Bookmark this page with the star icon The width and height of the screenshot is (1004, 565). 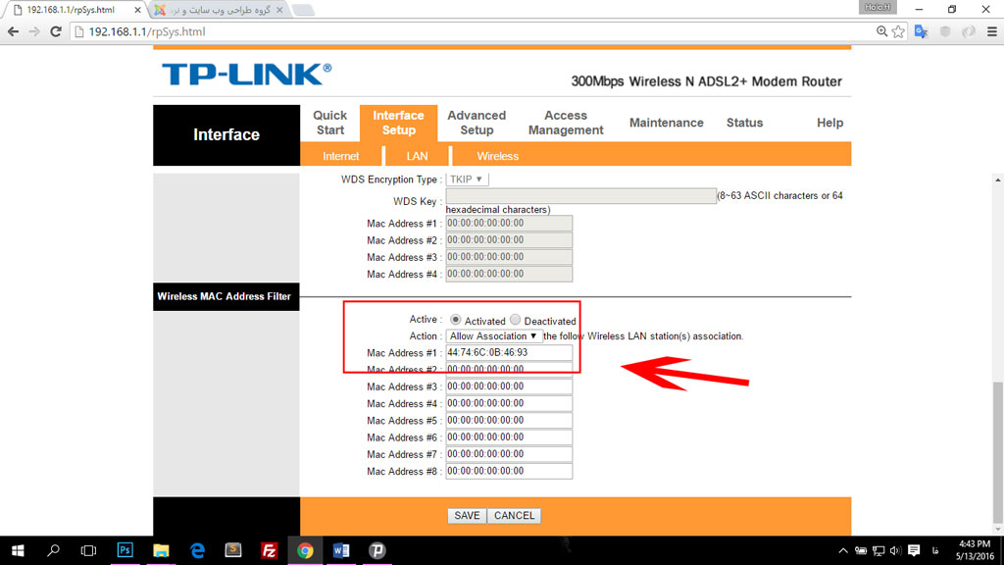click(x=898, y=31)
